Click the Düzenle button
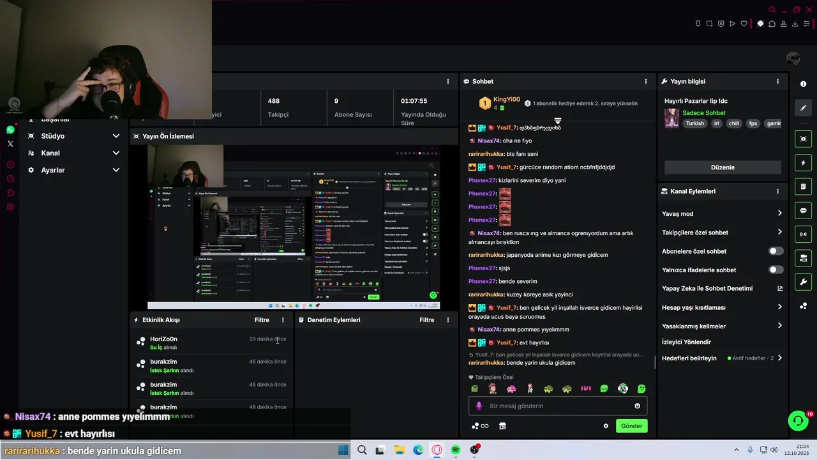Viewport: 817px width, 460px height. [723, 167]
